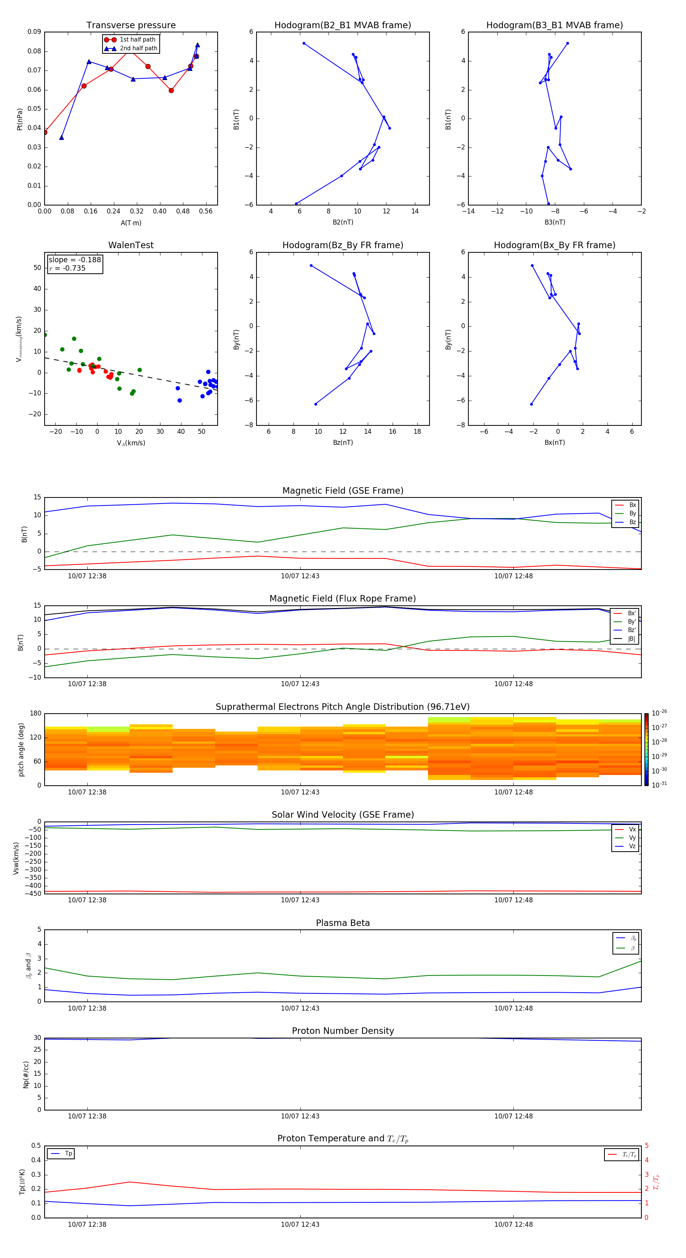Click the "Bx(nT)" x-axis label
The image size is (686, 1258).
555,443
